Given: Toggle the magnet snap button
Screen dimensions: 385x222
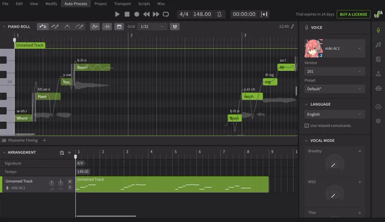Looking at the screenshot, I should 174,27.
